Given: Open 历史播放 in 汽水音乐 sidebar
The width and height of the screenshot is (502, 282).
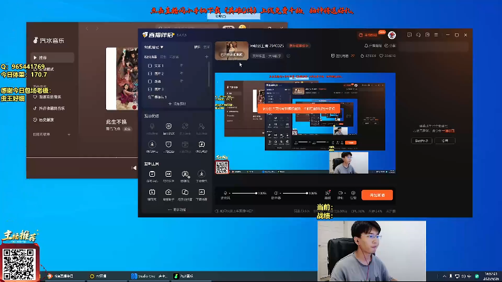Looking at the screenshot, I should point(43,120).
